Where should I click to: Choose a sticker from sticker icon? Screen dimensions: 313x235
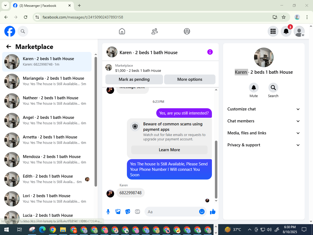coord(128,212)
